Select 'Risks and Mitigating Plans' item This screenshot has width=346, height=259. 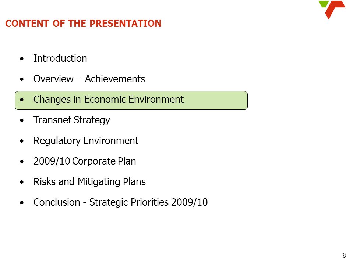pyautogui.click(x=89, y=182)
